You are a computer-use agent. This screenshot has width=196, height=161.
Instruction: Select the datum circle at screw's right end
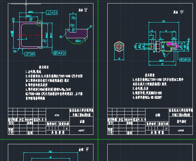(x=189, y=40)
